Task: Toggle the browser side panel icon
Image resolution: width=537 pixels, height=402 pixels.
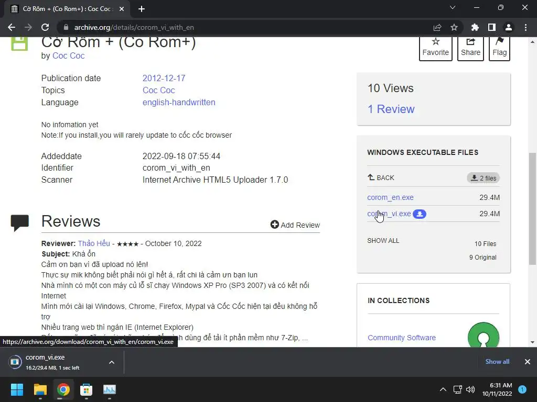Action: pos(492,27)
